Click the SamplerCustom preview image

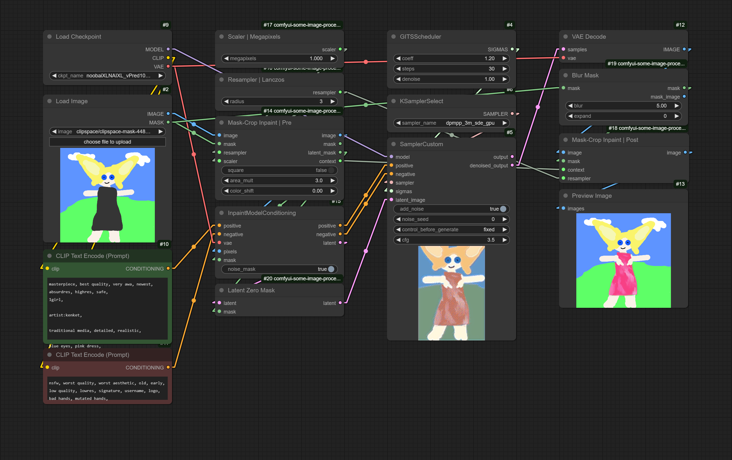(451, 293)
